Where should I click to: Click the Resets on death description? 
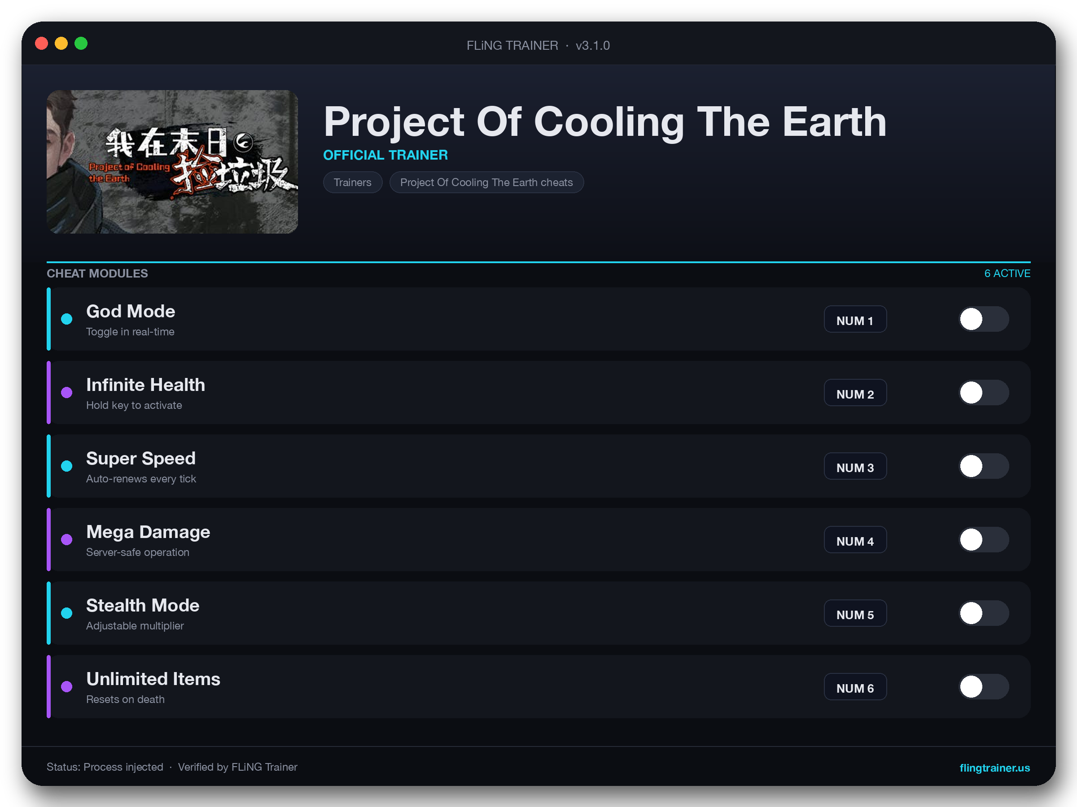[x=125, y=699]
